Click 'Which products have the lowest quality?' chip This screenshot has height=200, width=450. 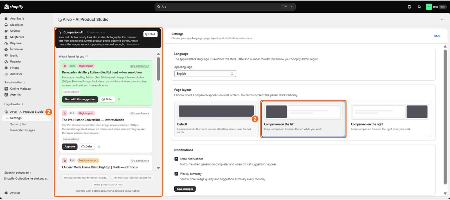[x=85, y=178]
